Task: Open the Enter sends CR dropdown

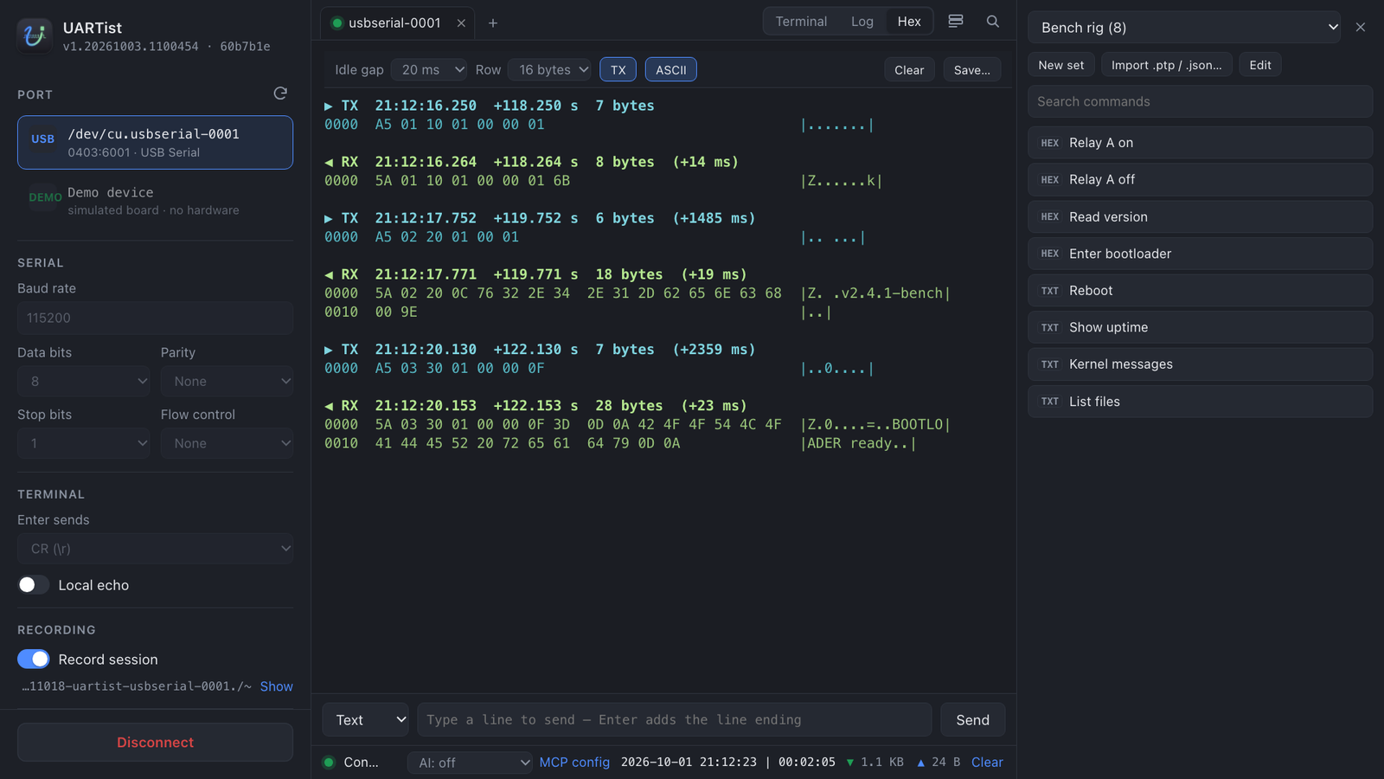Action: coord(156,549)
